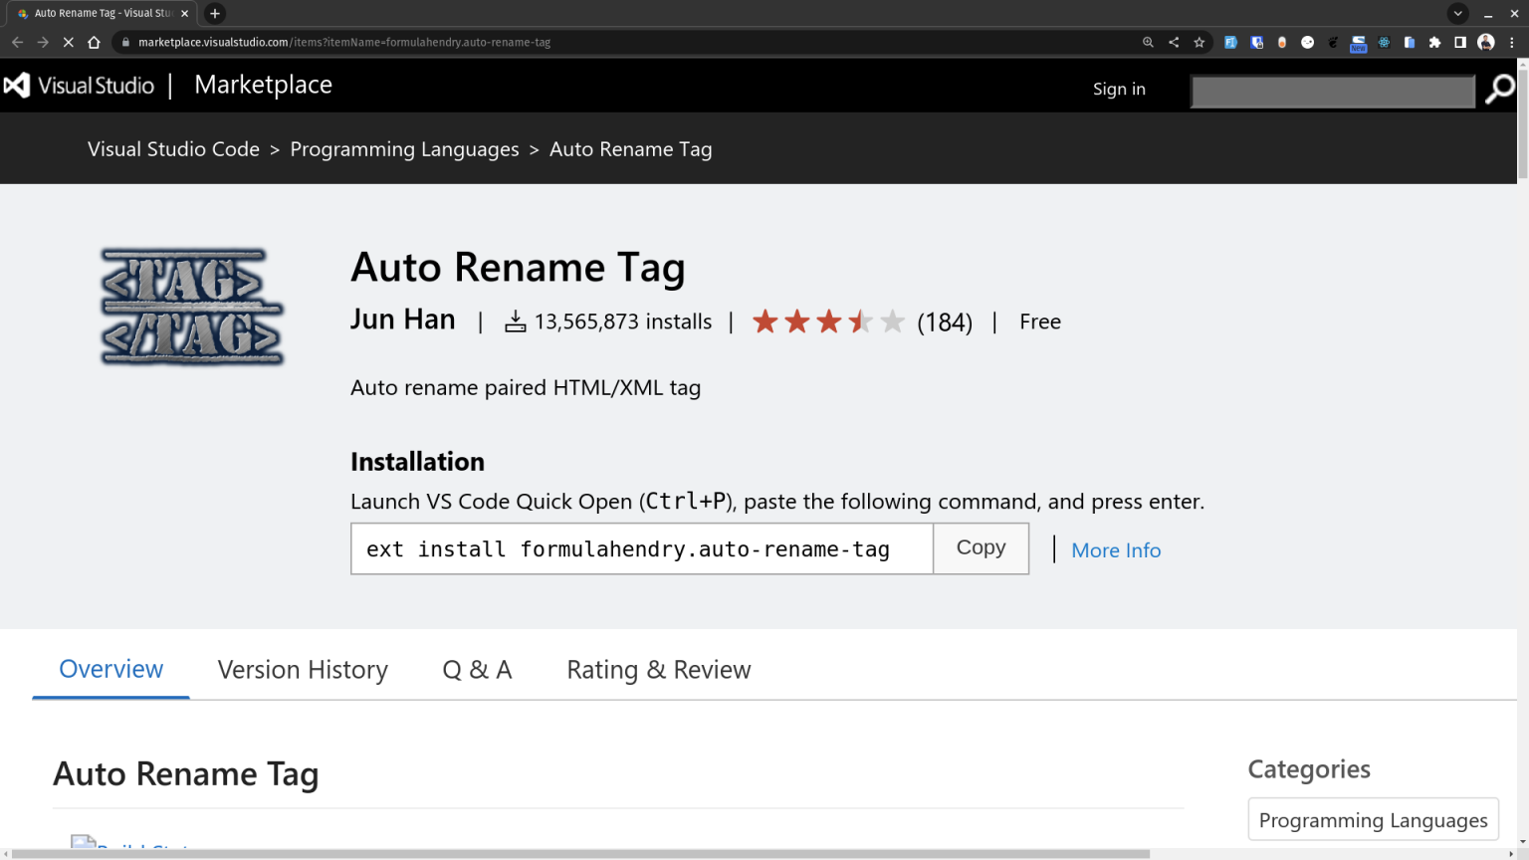Open the Chrome three-dot menu
Image resolution: width=1529 pixels, height=860 pixels.
pyautogui.click(x=1512, y=42)
